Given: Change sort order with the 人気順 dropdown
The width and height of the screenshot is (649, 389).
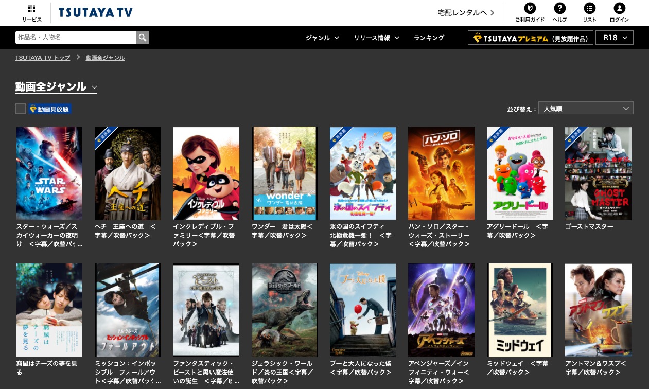Looking at the screenshot, I should [586, 108].
